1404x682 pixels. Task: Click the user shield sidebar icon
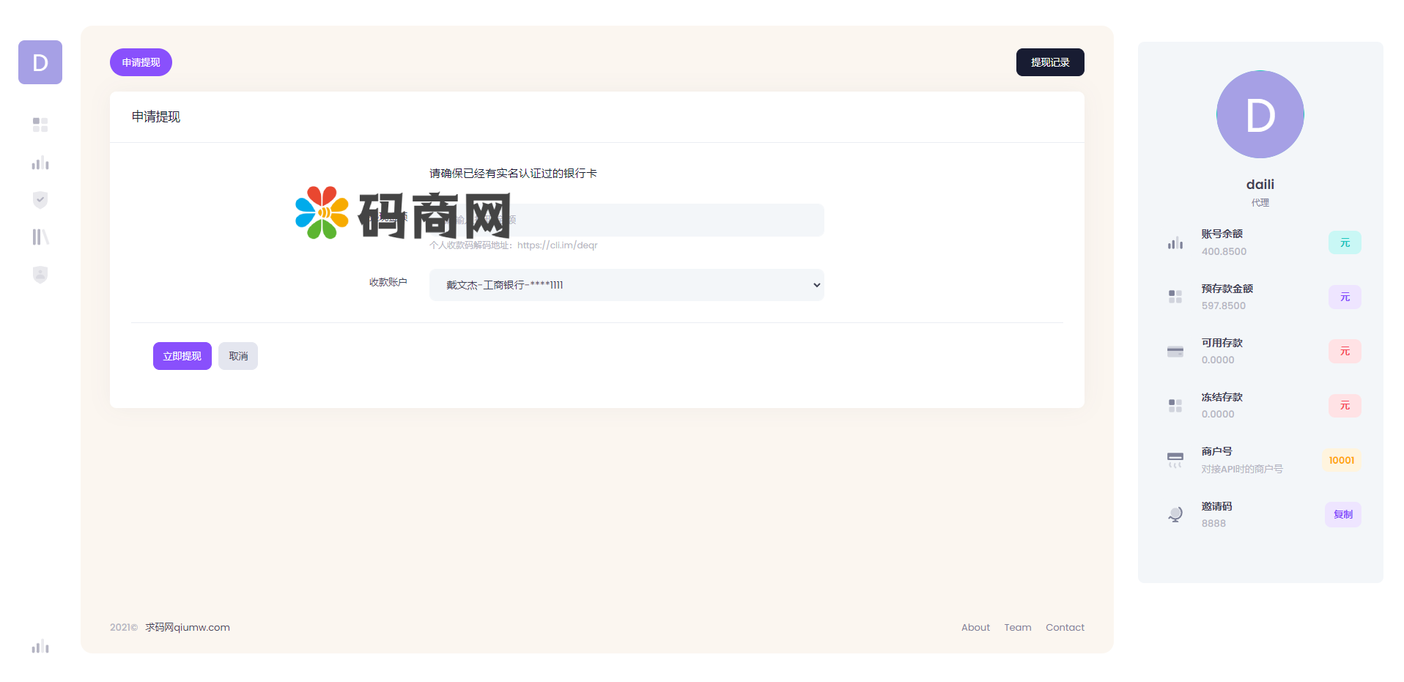click(x=40, y=275)
